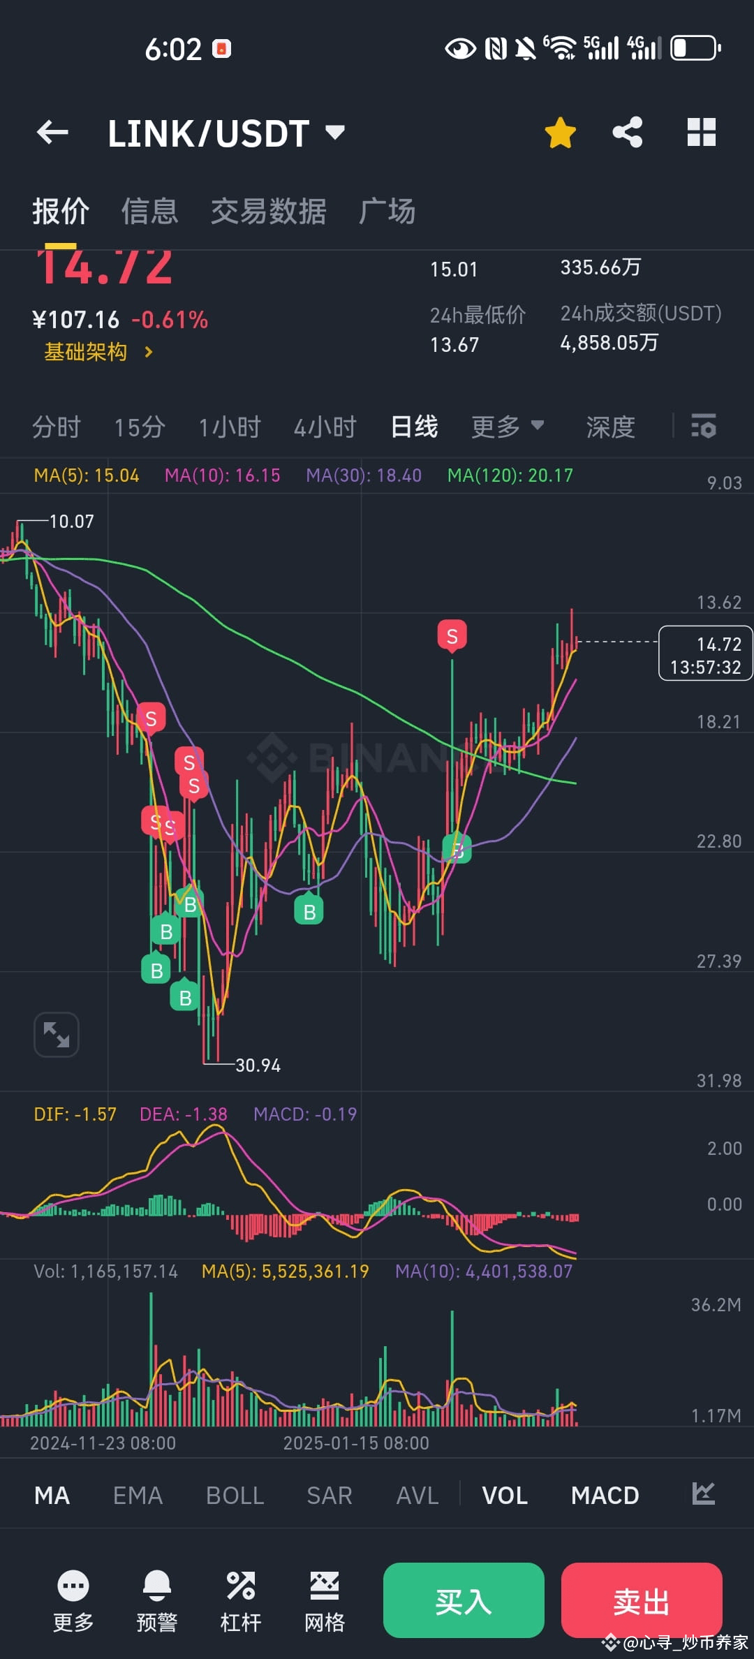Tap the screen recording indicator in status bar
The width and height of the screenshot is (754, 1659).
(x=222, y=48)
